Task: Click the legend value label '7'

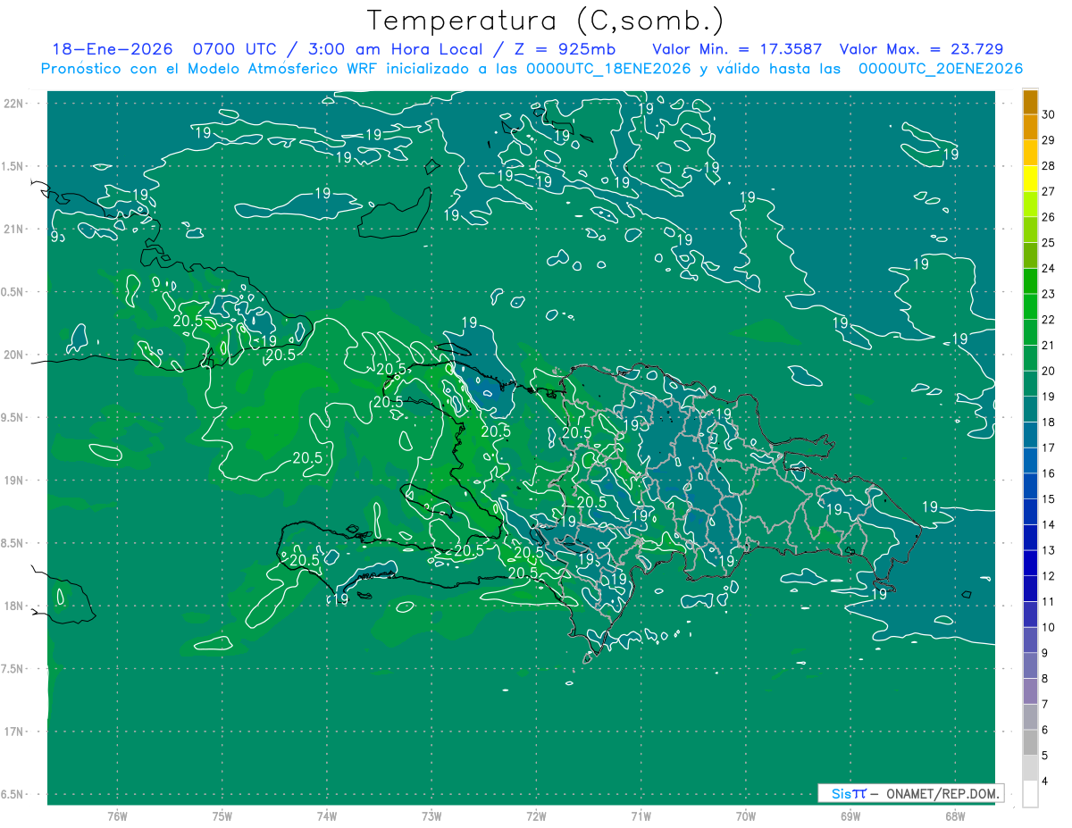Action: tap(1045, 705)
